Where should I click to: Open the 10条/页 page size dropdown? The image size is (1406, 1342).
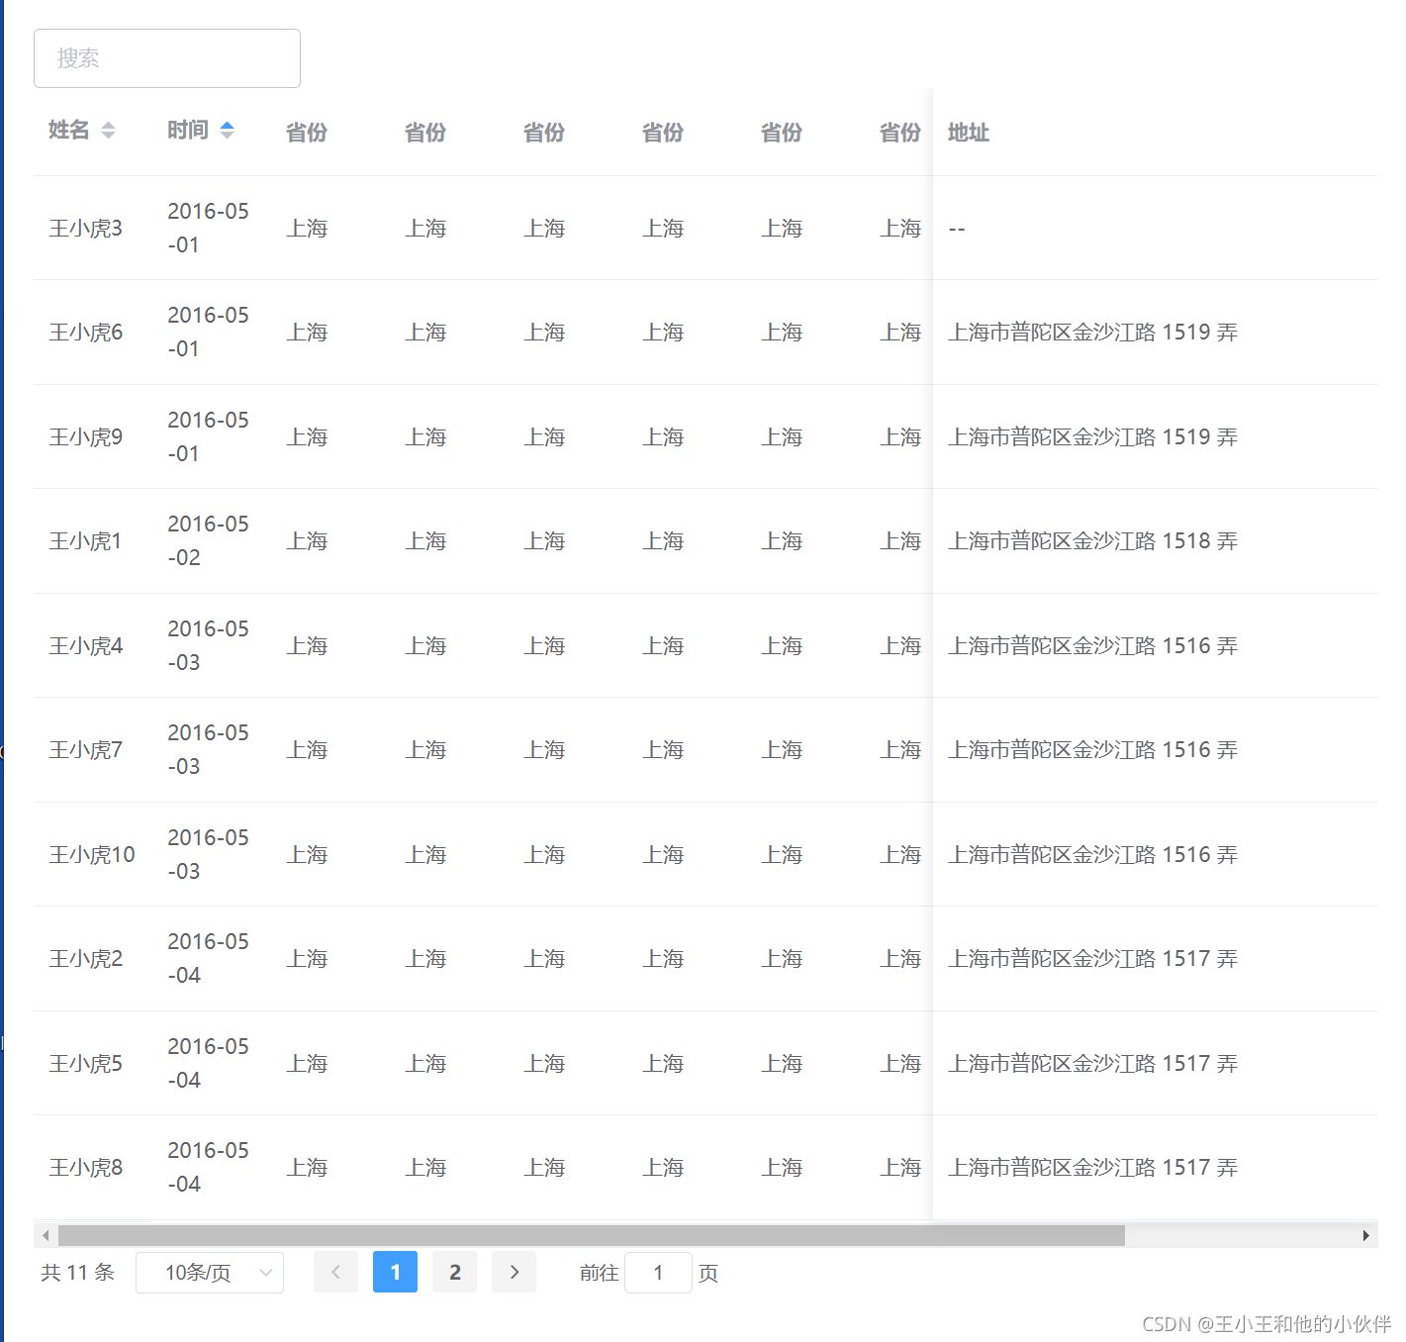[x=209, y=1272]
